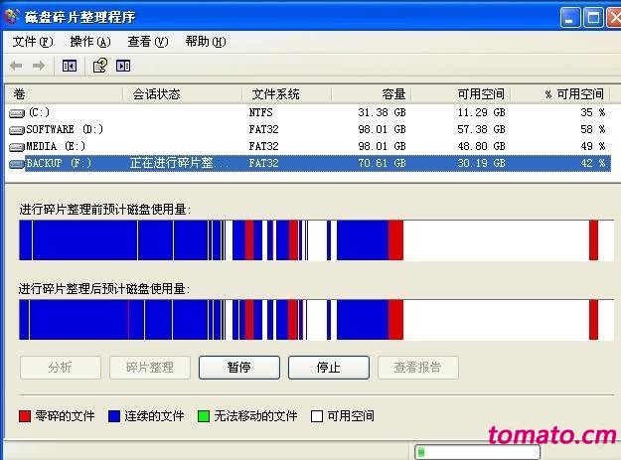The height and width of the screenshot is (460, 621).
Task: Open the 帮助(H) menu
Action: pyautogui.click(x=206, y=42)
